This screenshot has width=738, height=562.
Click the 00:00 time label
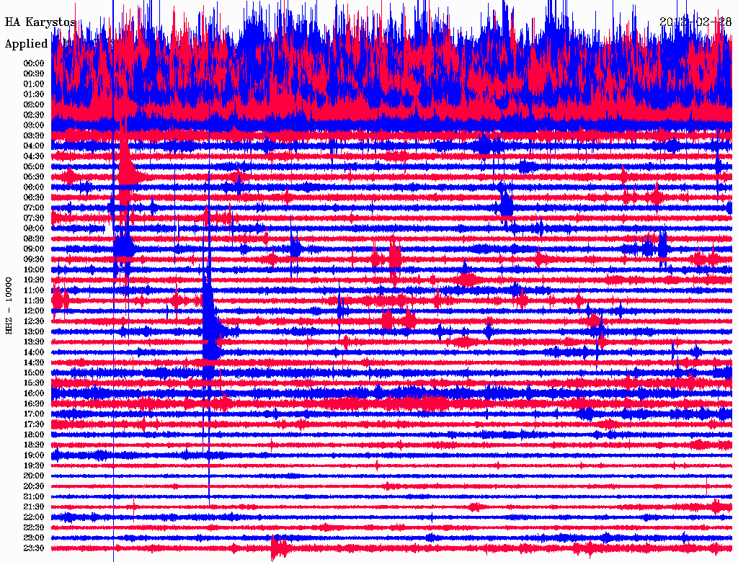pos(34,63)
